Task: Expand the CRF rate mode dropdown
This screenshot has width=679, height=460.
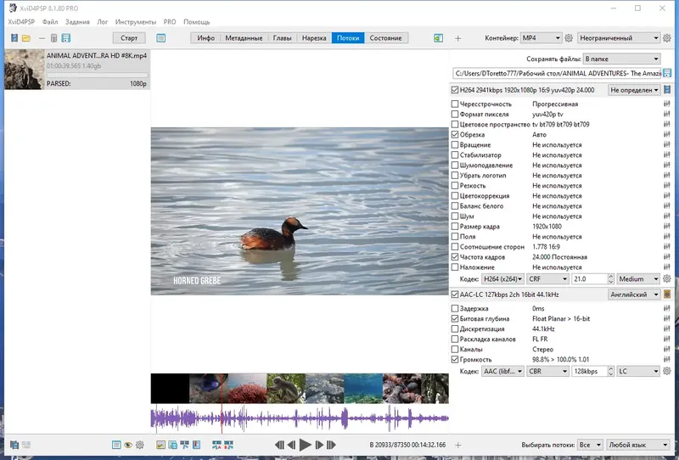Action: pos(547,278)
